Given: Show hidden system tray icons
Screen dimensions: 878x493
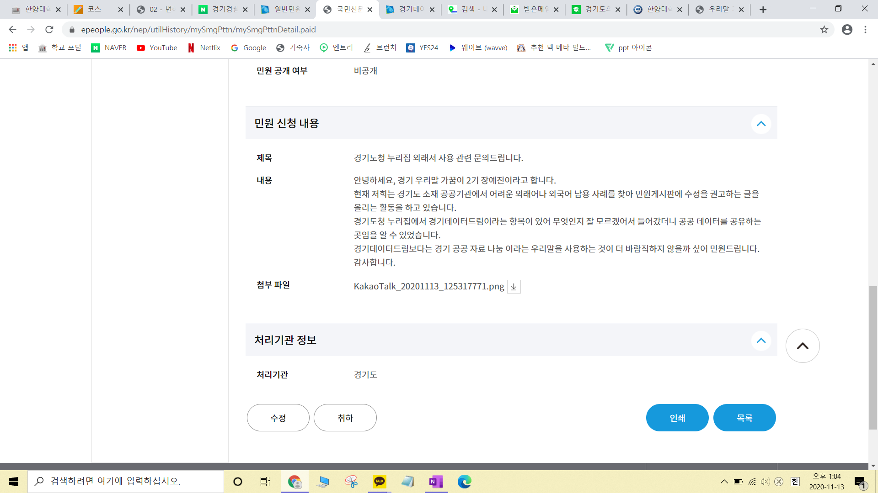Looking at the screenshot, I should (x=724, y=482).
